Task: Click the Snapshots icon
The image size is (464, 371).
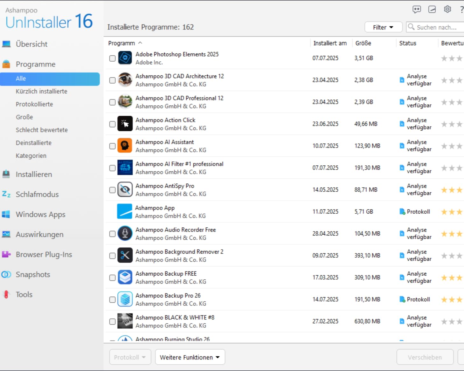Action: [x=6, y=274]
